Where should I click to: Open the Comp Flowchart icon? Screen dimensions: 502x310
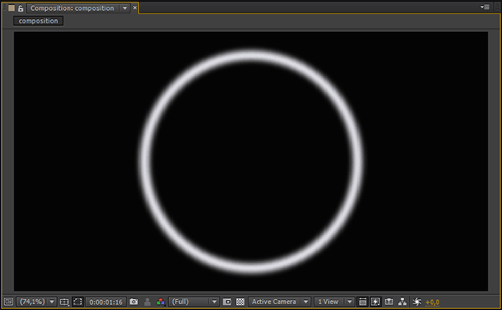[x=402, y=302]
